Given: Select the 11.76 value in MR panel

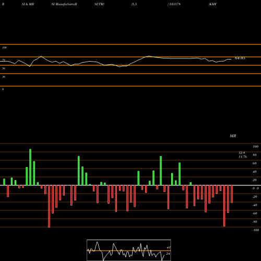Looking at the screenshot, I should pos(243,157).
